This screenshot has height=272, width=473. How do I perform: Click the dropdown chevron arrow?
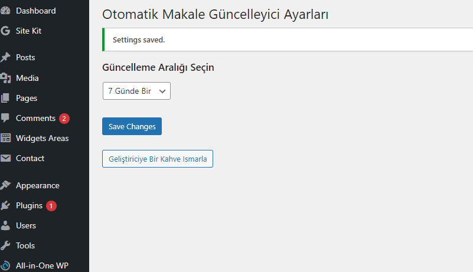tap(162, 91)
